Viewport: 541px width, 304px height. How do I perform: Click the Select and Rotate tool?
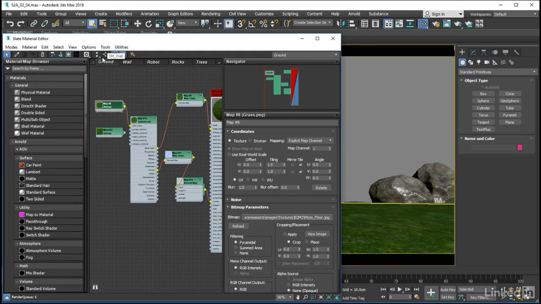148,24
